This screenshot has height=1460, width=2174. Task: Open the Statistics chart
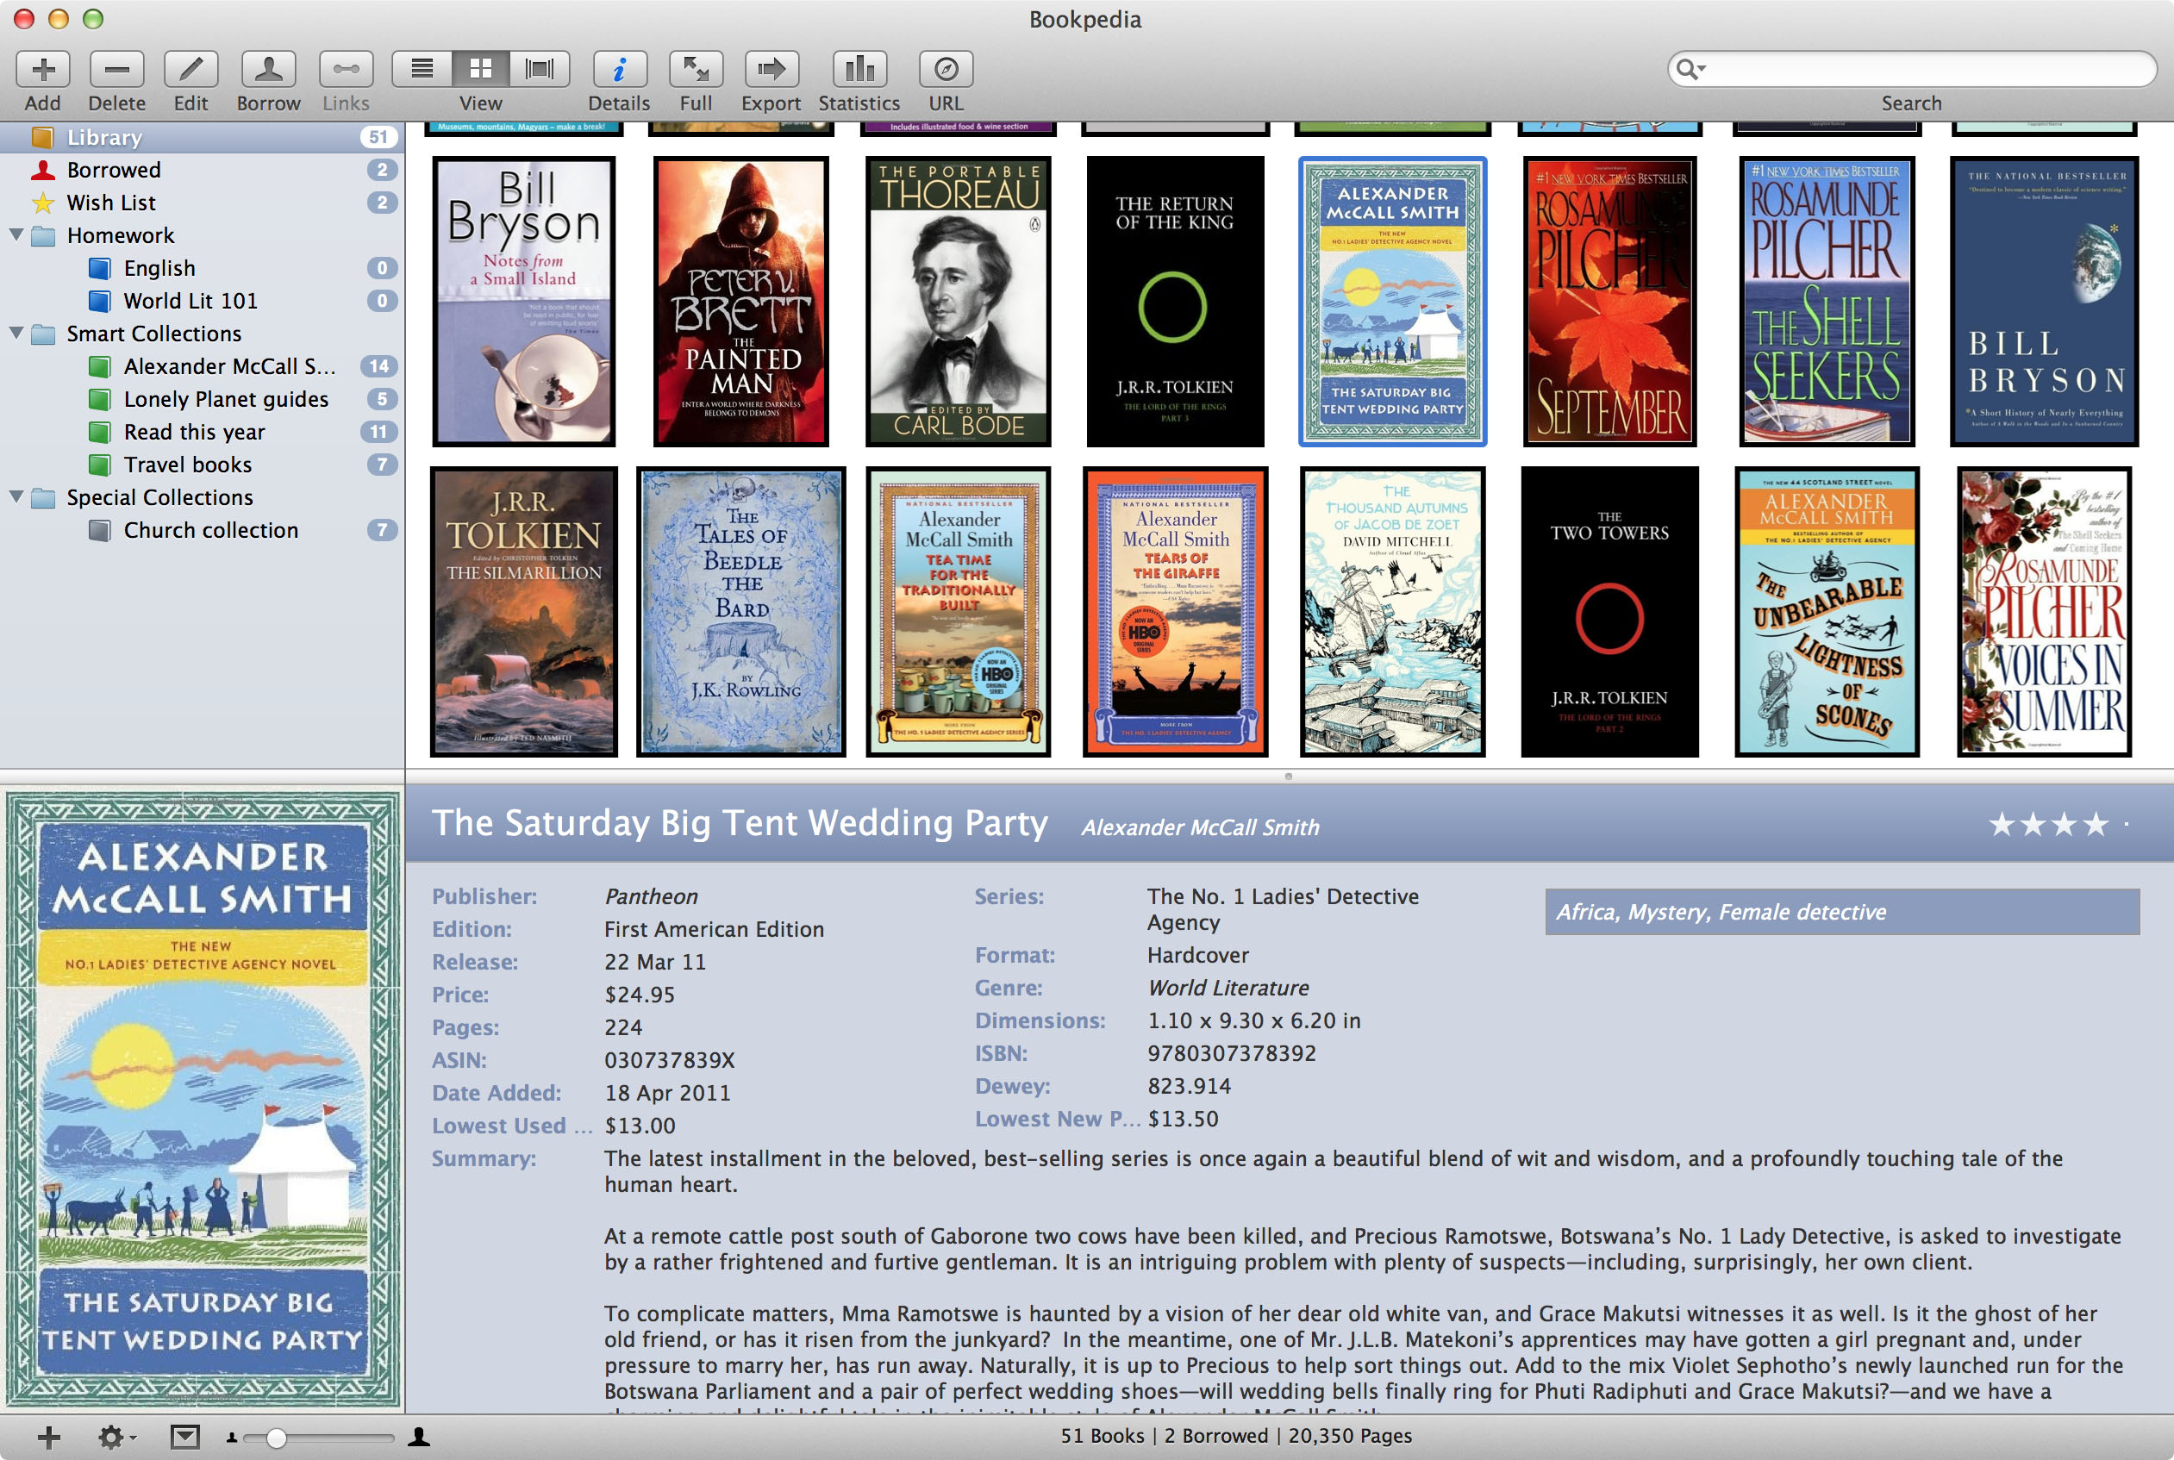point(859,69)
